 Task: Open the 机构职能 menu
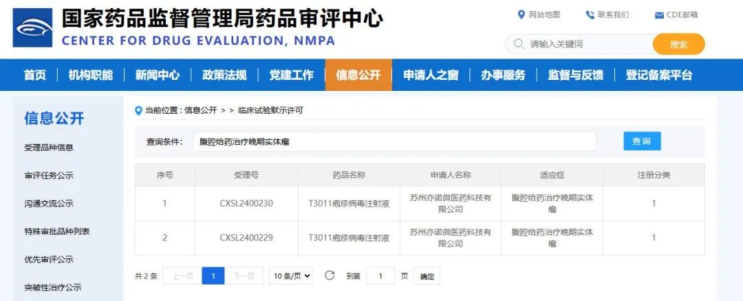pyautogui.click(x=91, y=75)
